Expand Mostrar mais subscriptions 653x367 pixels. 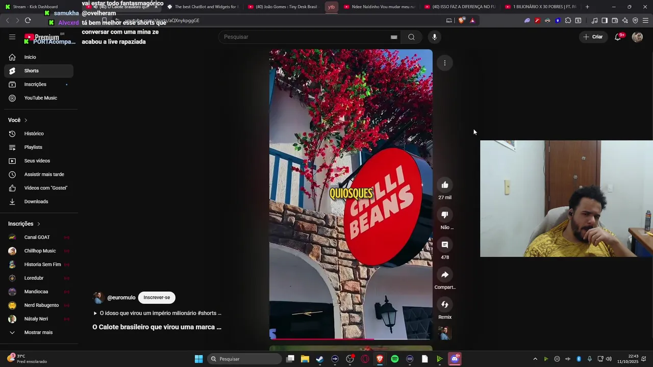(39, 332)
